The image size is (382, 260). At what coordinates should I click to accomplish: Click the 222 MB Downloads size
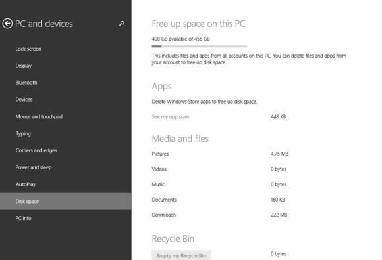tap(279, 215)
